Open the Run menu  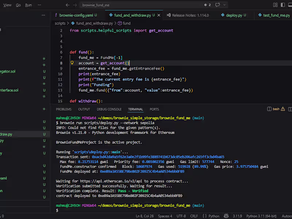click(x=28, y=5)
